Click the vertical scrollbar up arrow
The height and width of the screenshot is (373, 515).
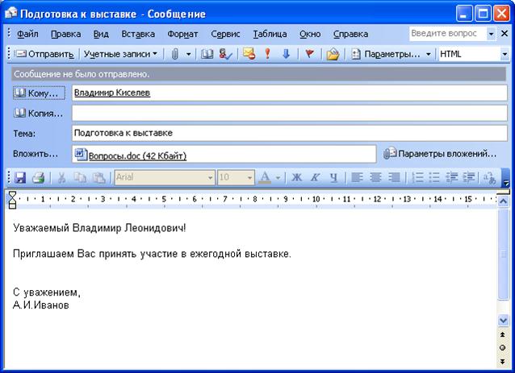tap(503, 201)
